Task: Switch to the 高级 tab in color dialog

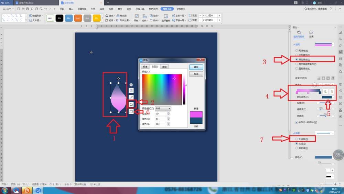Action: click(x=164, y=67)
